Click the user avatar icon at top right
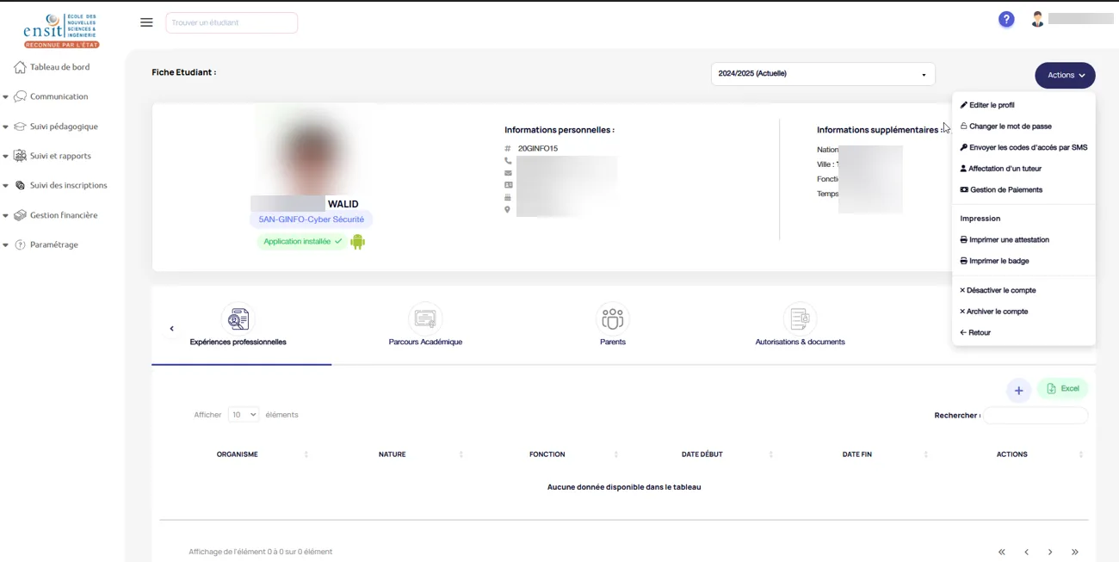 (1037, 19)
